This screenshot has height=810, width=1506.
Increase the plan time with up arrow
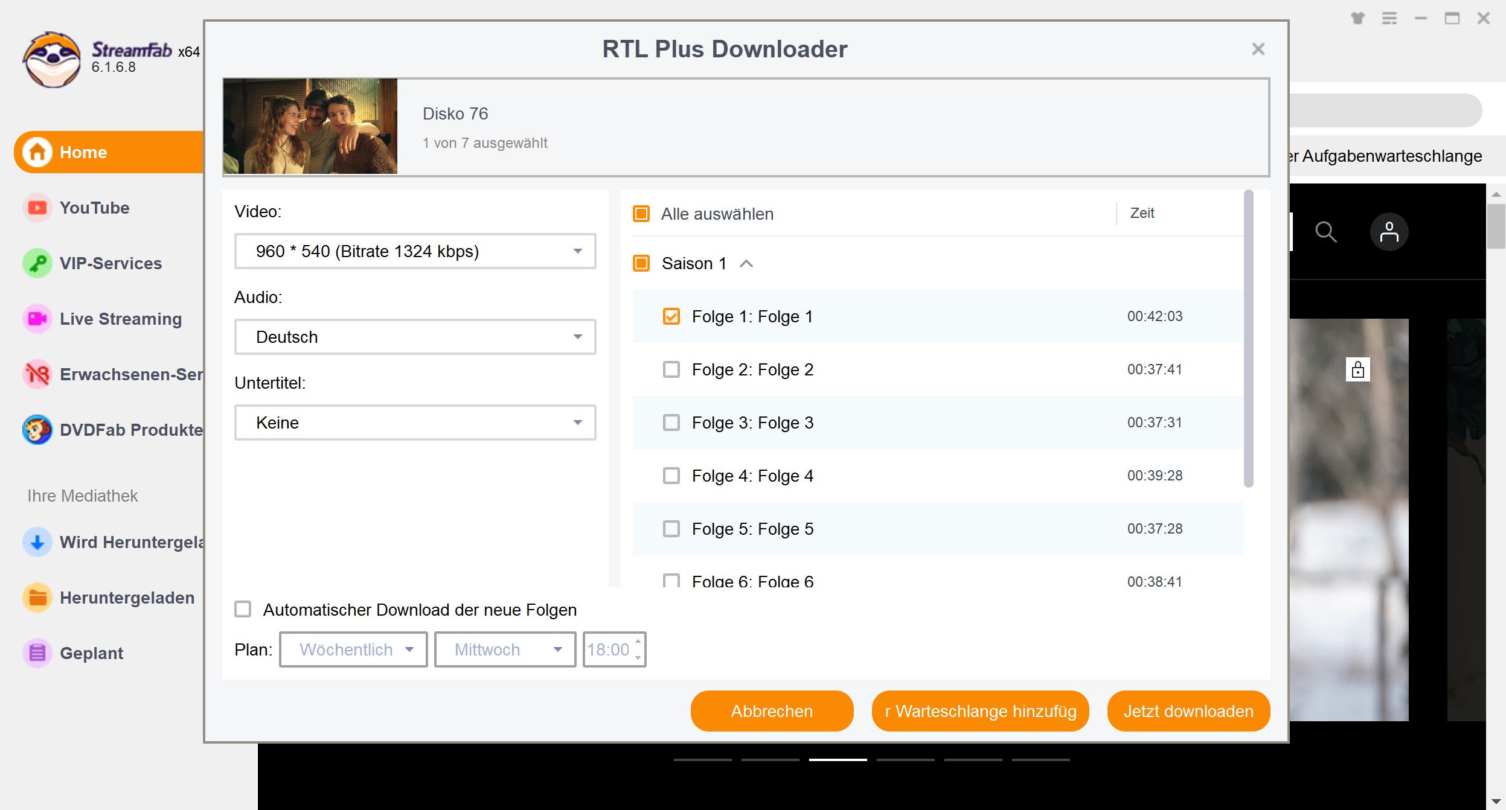(638, 642)
